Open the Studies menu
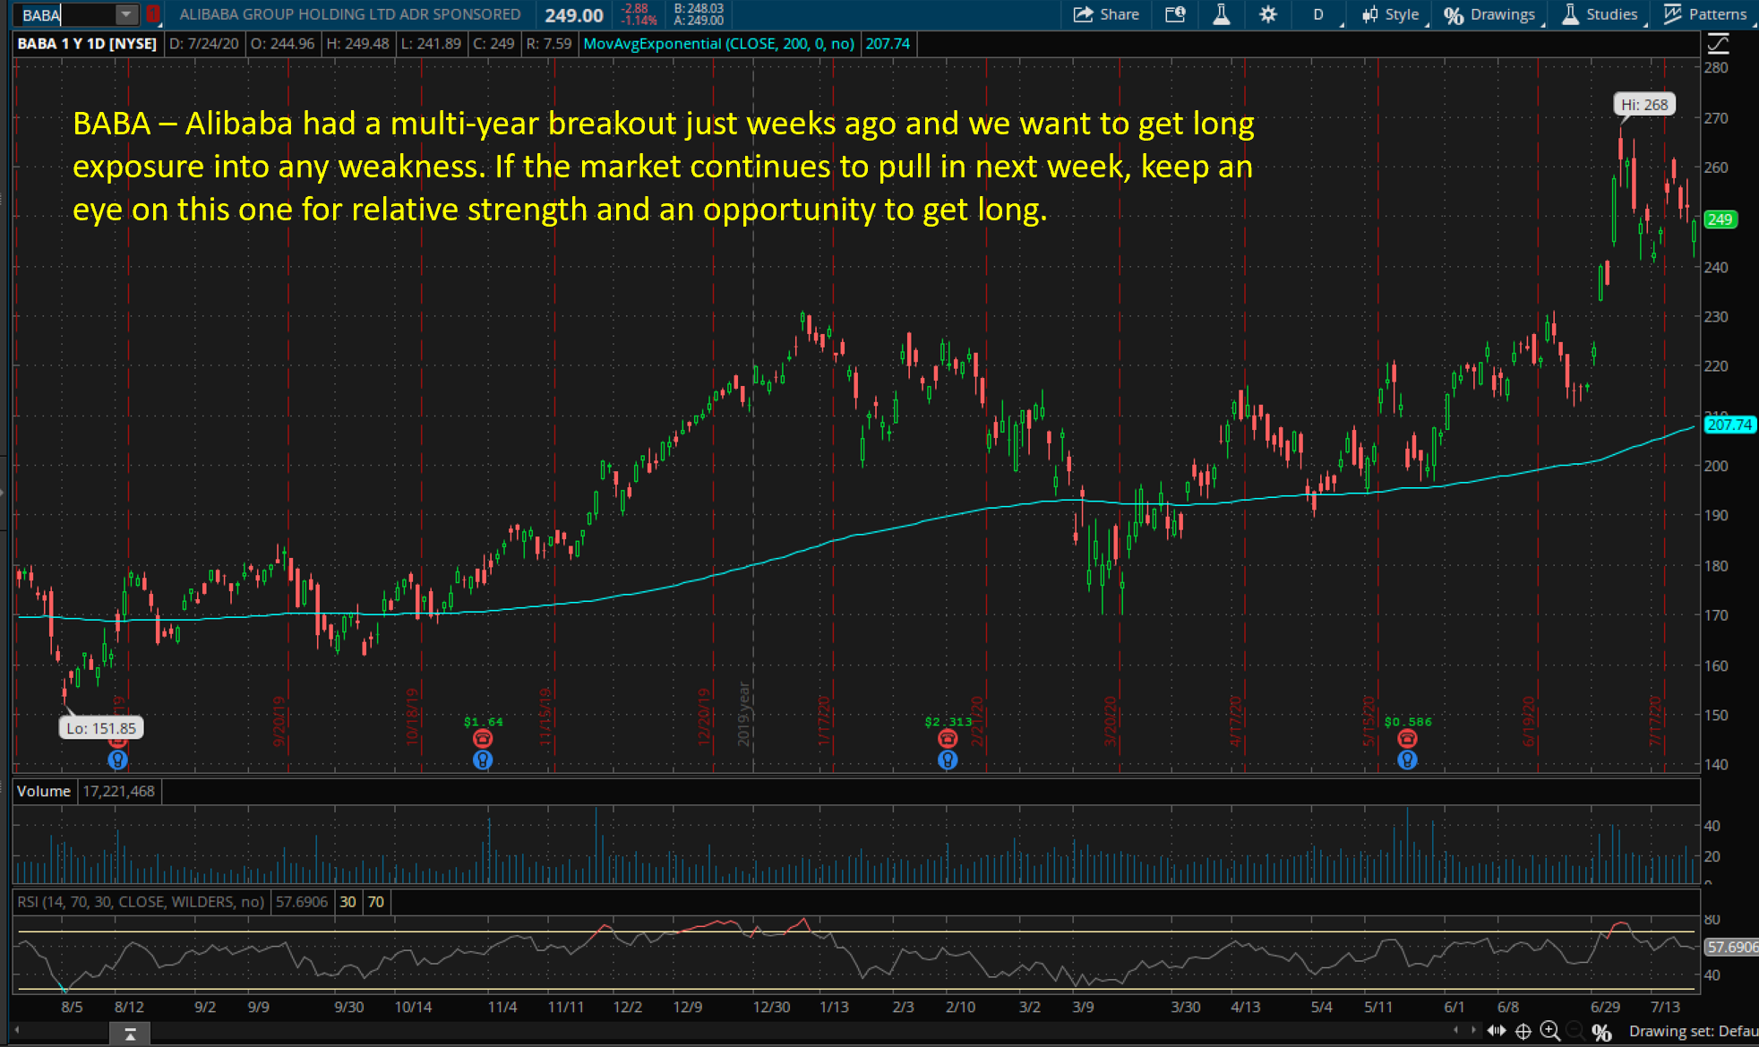 pyautogui.click(x=1601, y=14)
